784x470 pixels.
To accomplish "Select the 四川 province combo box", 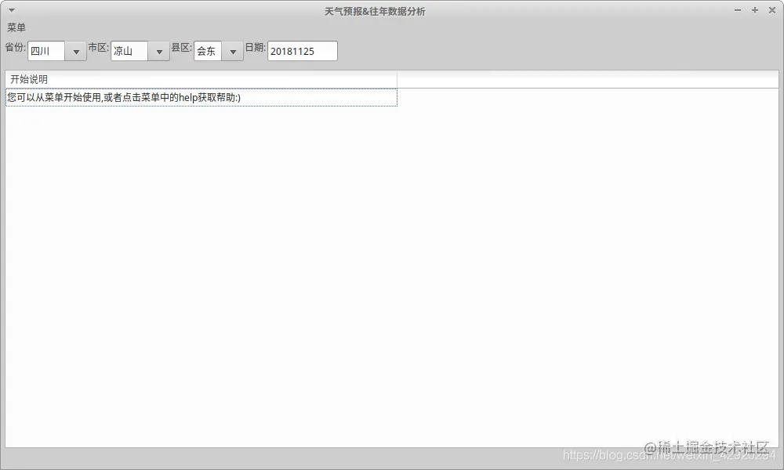I will 47,50.
